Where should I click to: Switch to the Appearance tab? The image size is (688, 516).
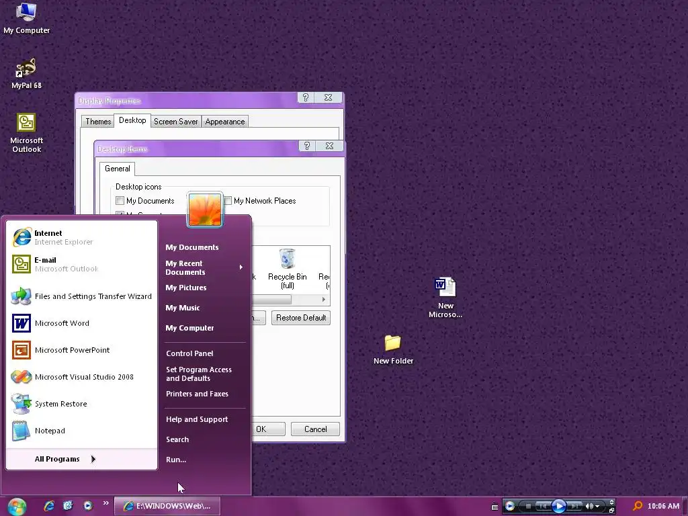click(x=224, y=122)
